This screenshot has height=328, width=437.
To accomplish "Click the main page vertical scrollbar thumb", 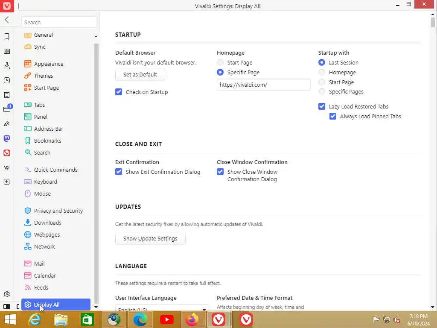I will click(x=433, y=22).
